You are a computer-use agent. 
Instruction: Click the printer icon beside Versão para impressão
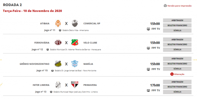pyautogui.click(x=165, y=6)
